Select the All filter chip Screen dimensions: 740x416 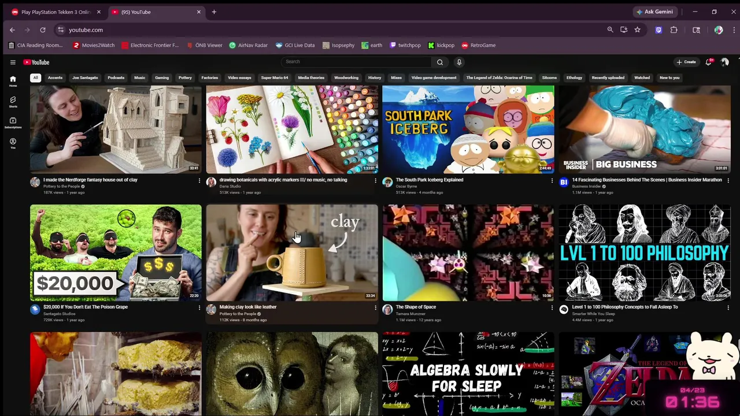[x=35, y=77]
